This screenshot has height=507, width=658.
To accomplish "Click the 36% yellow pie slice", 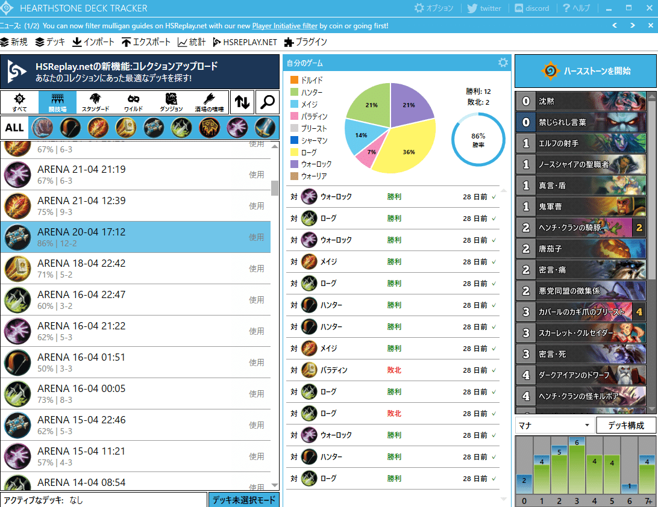I will pyautogui.click(x=409, y=147).
